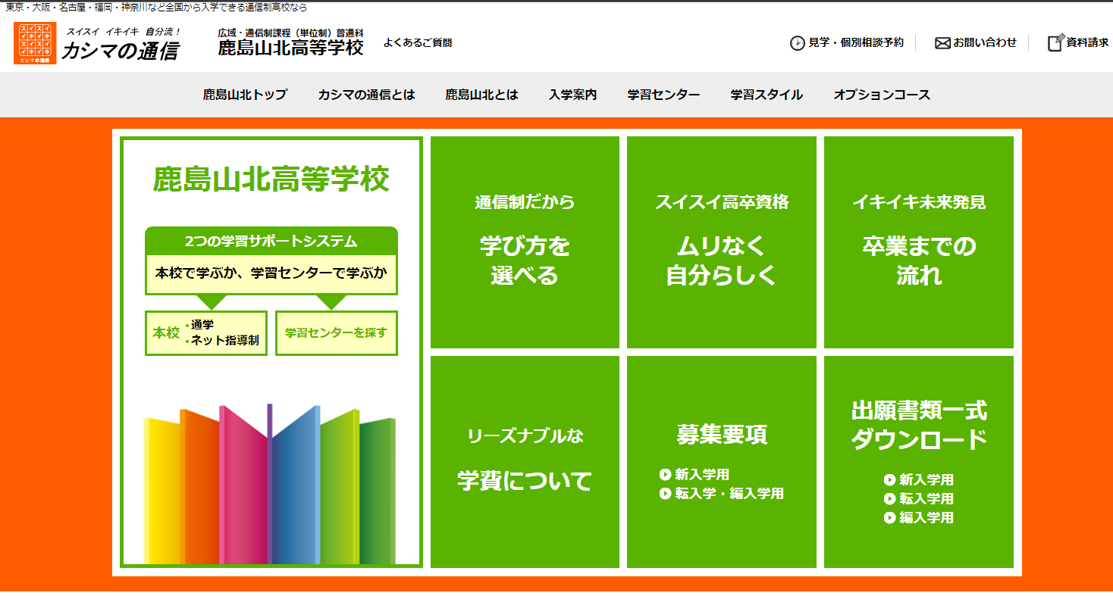Open 学び方を選べる green tile

(525, 242)
